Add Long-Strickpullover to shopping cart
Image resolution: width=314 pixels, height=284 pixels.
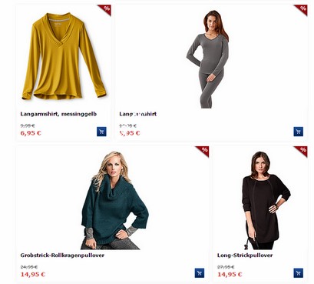pyautogui.click(x=298, y=273)
